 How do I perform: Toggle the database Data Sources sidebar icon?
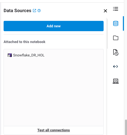point(116,23)
